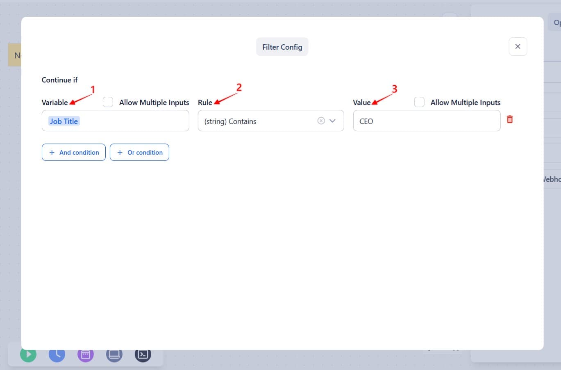Clear the selected rule in the Rule field
Image resolution: width=561 pixels, height=370 pixels.
321,121
